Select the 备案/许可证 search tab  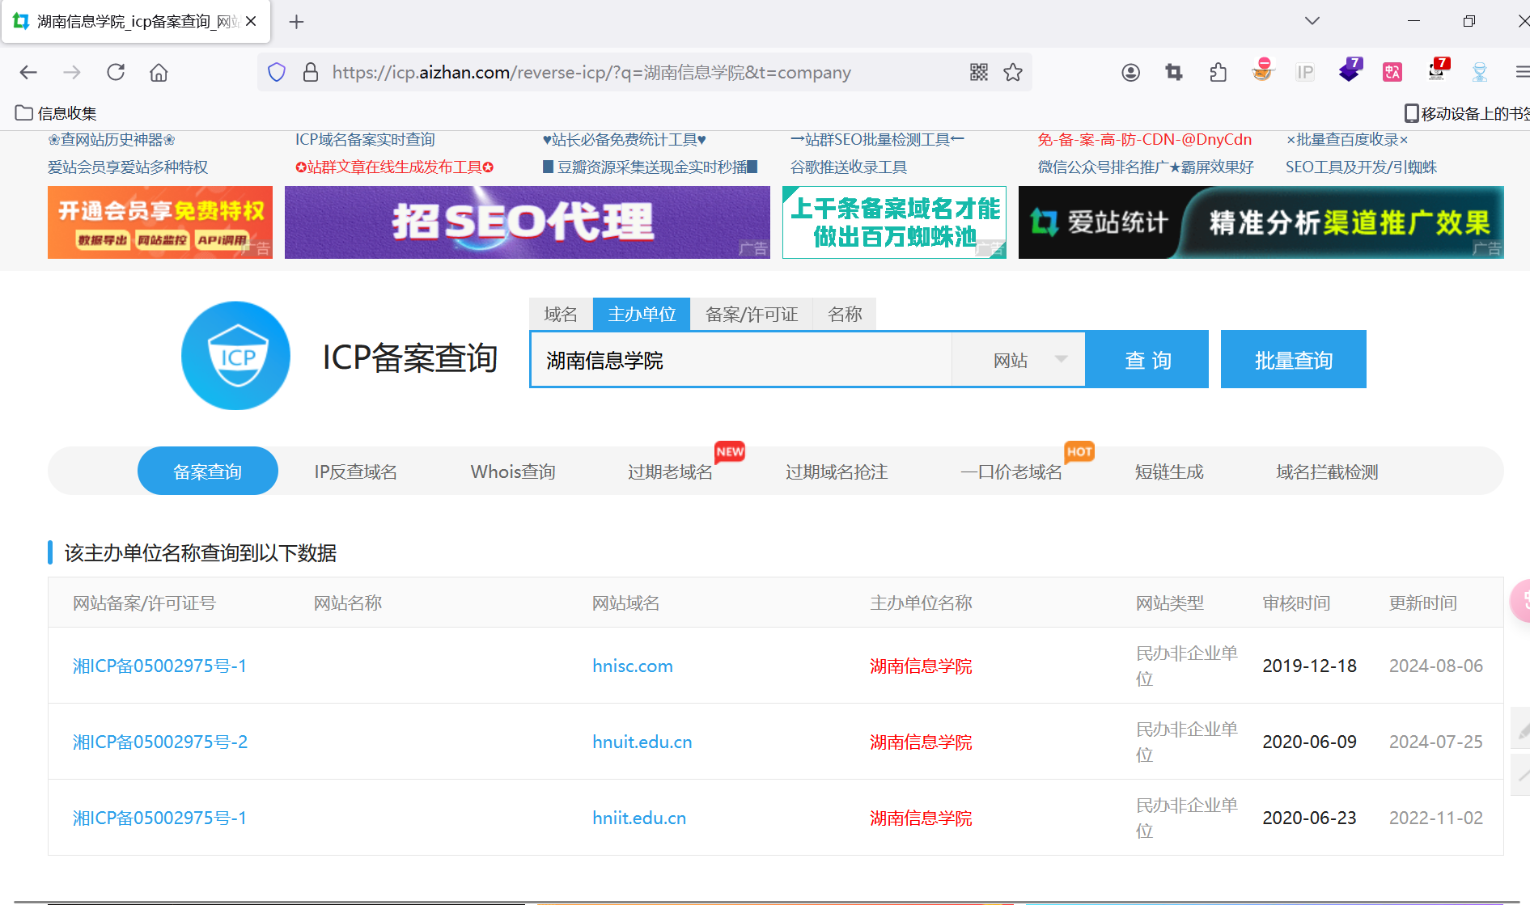click(x=752, y=314)
